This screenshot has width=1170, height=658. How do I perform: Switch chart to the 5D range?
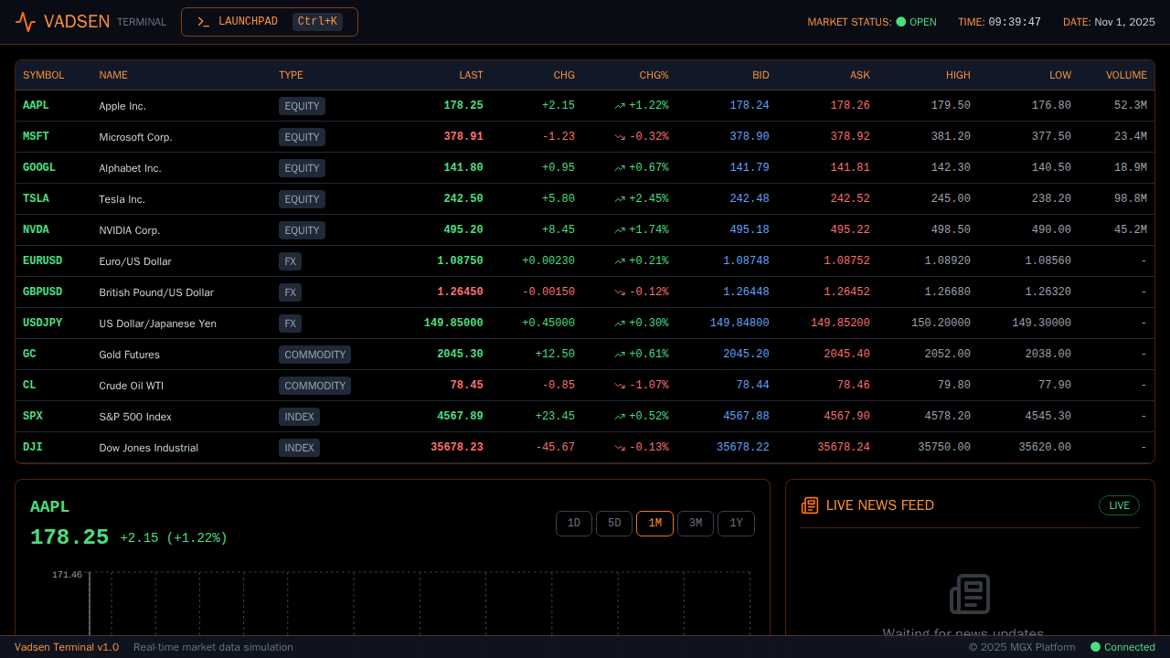tap(614, 524)
